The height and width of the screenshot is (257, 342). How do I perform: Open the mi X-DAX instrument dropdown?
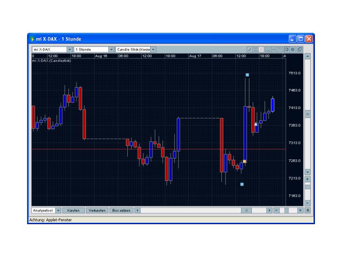tap(69, 49)
